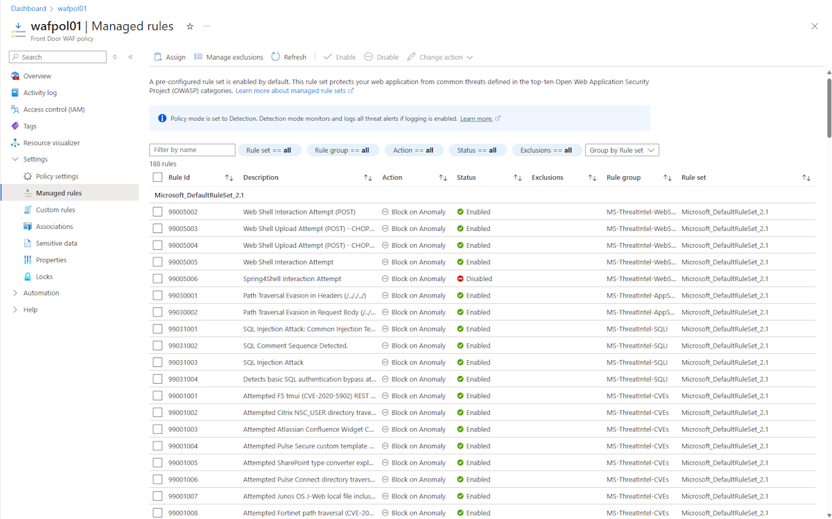Sort by Rule set column arrows
Viewport: 832px width, 519px height.
click(806, 178)
